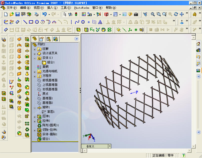Open the Home task pane icon
The width and height of the screenshot is (202, 158).
pyautogui.click(x=198, y=44)
